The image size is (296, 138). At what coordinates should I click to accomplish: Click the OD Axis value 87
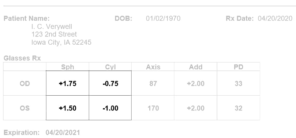point(153,83)
